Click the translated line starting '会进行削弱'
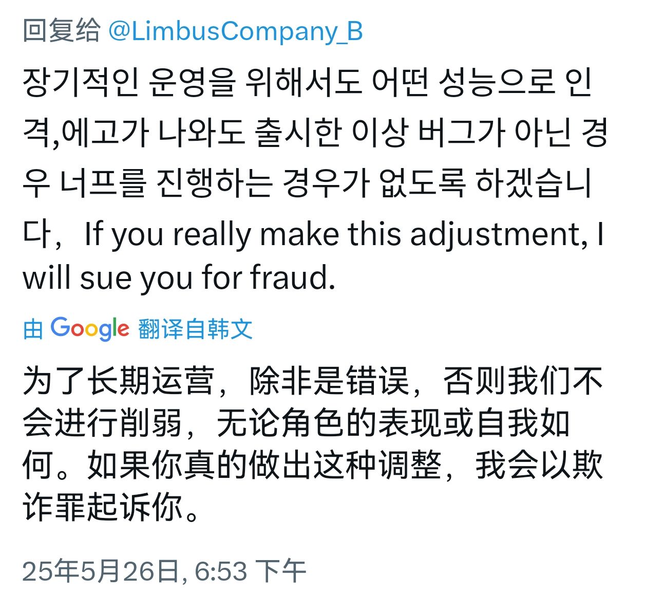 click(x=296, y=424)
